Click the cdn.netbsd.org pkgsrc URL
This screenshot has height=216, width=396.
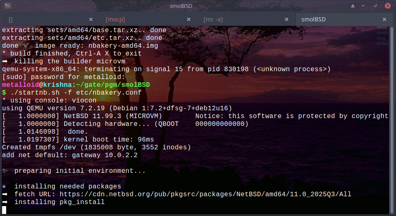205,194
